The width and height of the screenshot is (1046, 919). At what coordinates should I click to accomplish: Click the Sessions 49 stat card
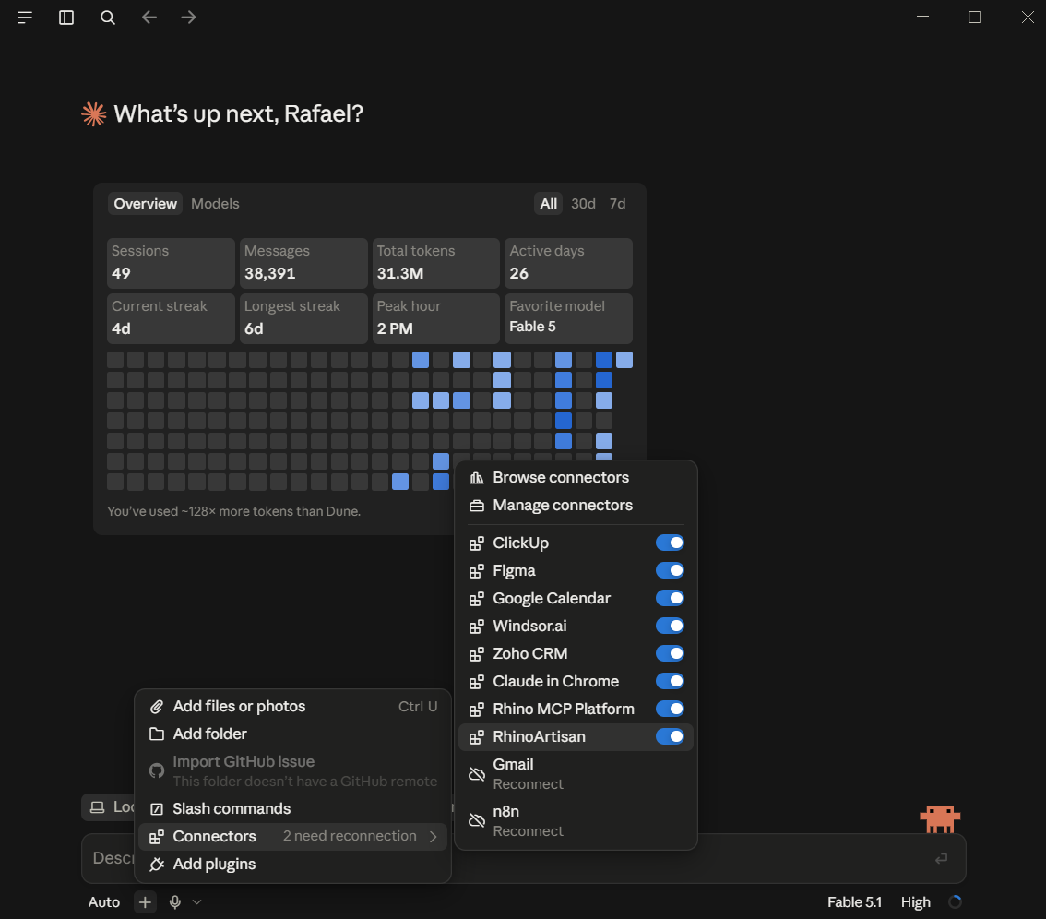point(171,263)
